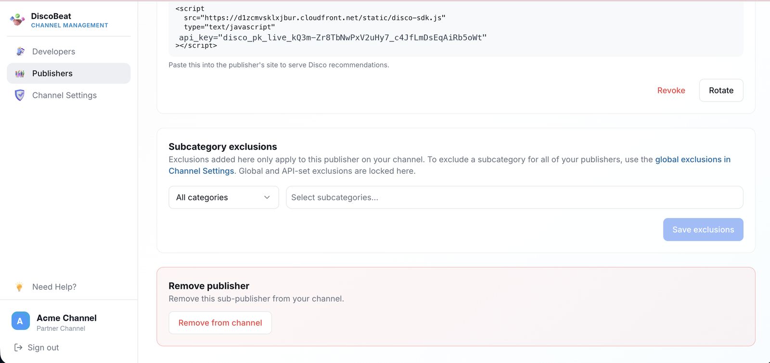Click the Publishers sidebar icon
This screenshot has height=363, width=770.
[x=20, y=74]
